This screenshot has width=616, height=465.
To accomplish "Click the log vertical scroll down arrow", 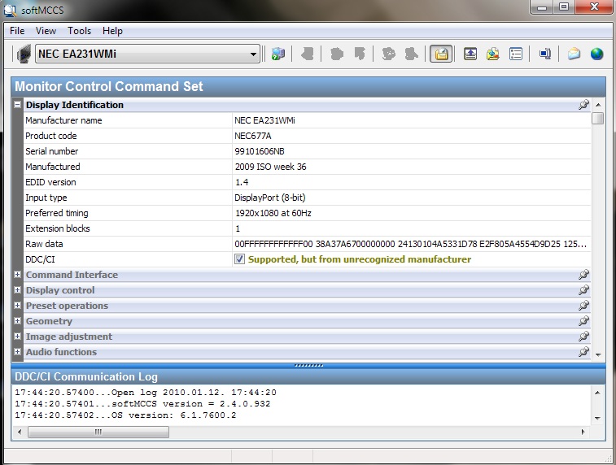I will 597,419.
